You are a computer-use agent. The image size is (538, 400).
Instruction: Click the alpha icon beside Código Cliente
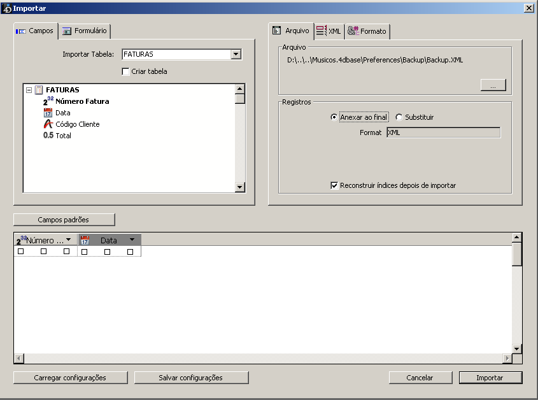tap(48, 124)
